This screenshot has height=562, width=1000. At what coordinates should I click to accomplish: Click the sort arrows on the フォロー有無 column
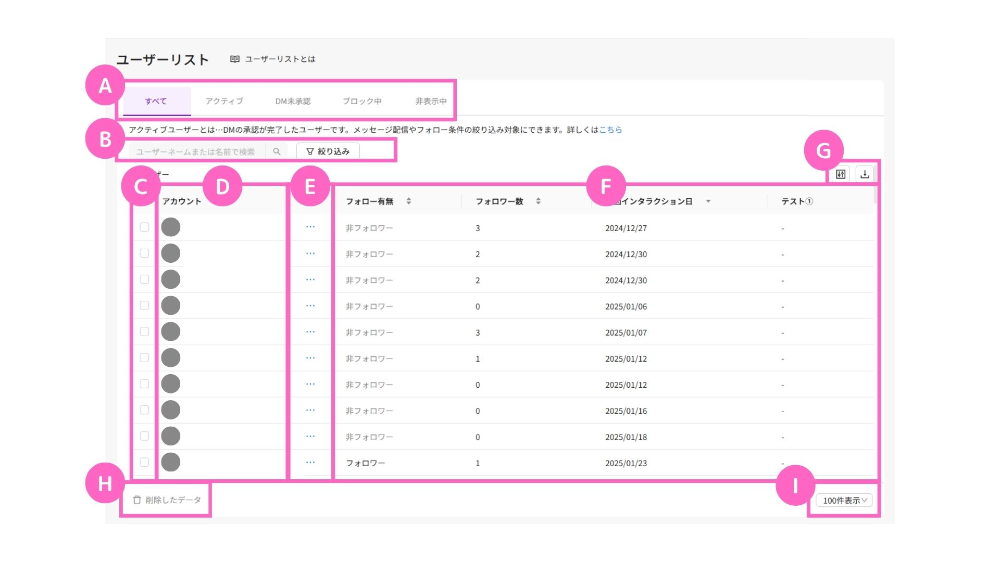(409, 201)
